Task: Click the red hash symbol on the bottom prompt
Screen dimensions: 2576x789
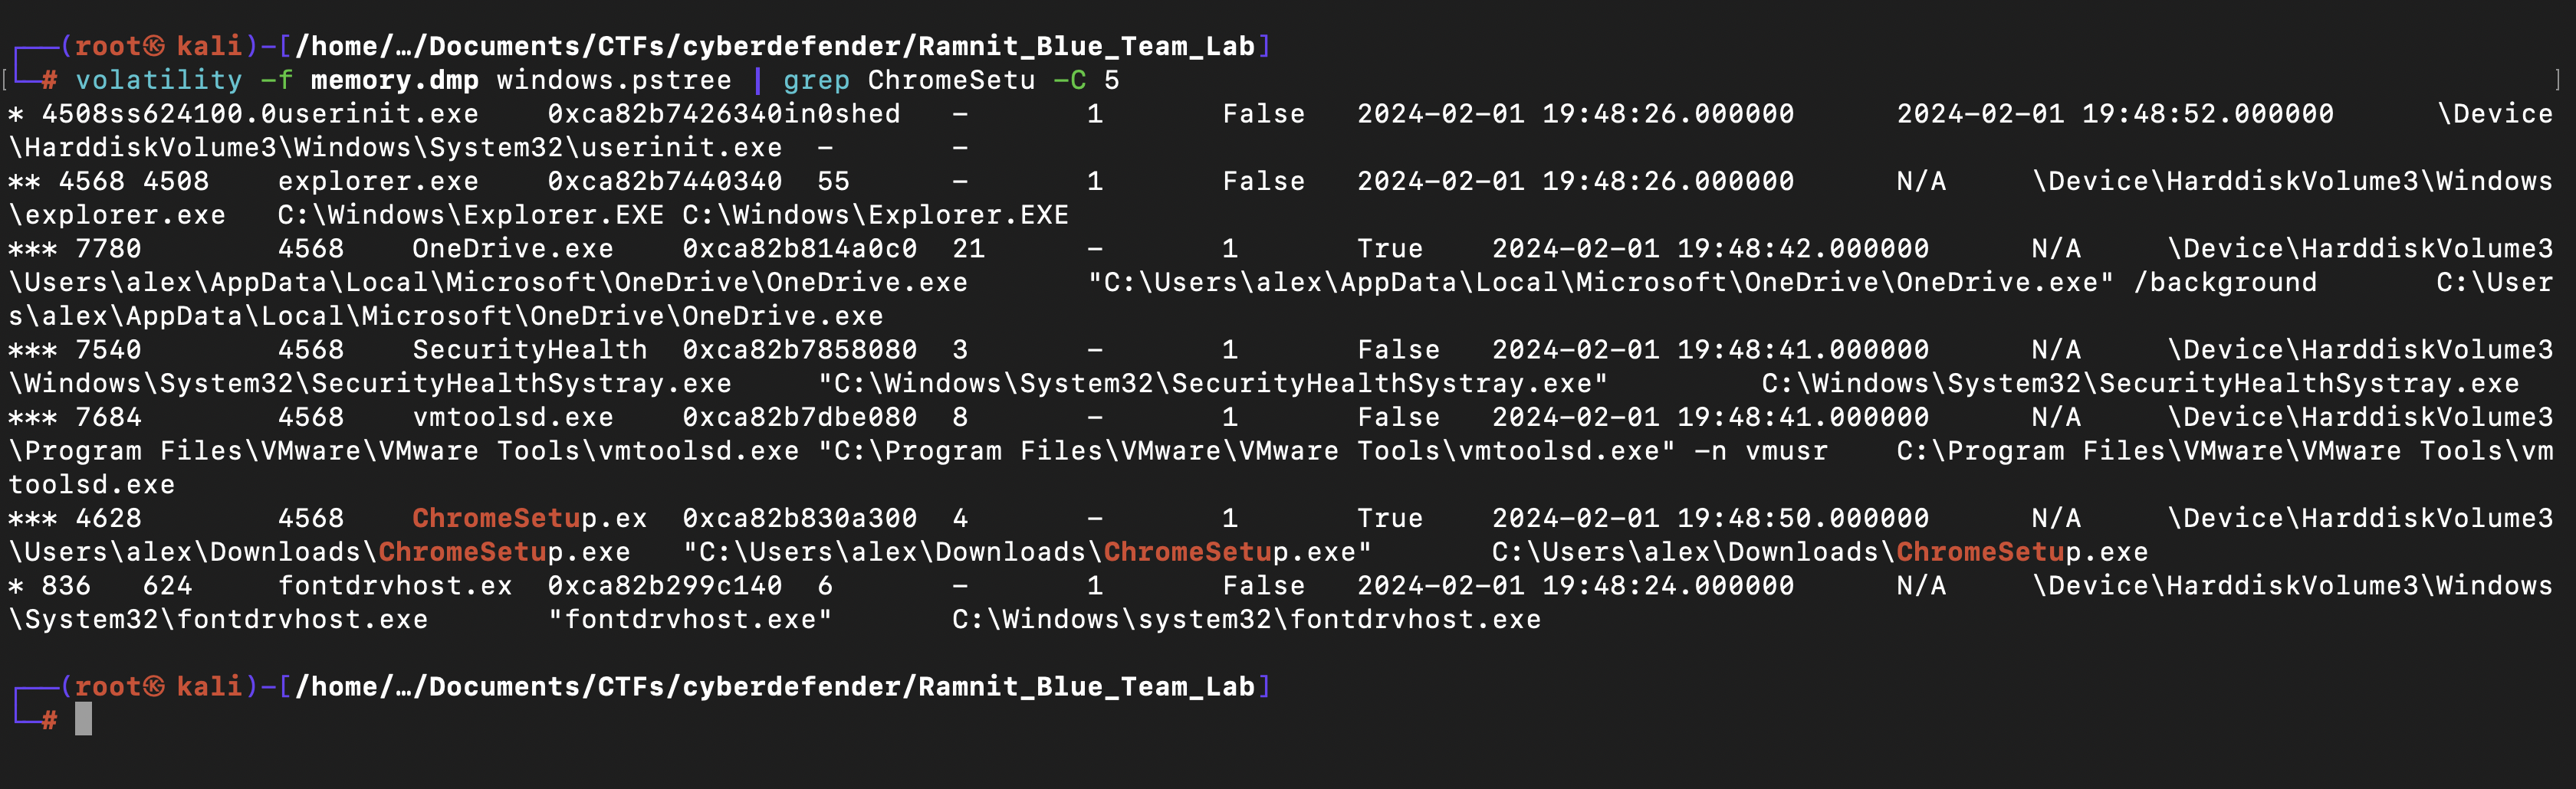Action: 49,720
